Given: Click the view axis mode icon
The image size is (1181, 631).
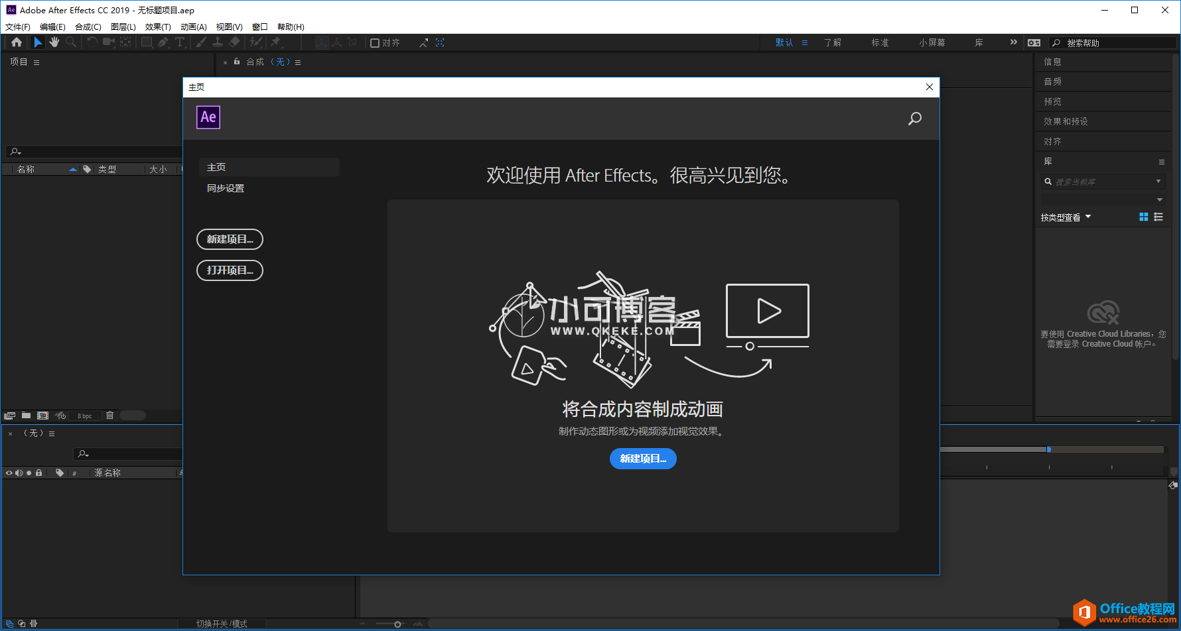Looking at the screenshot, I should point(352,42).
